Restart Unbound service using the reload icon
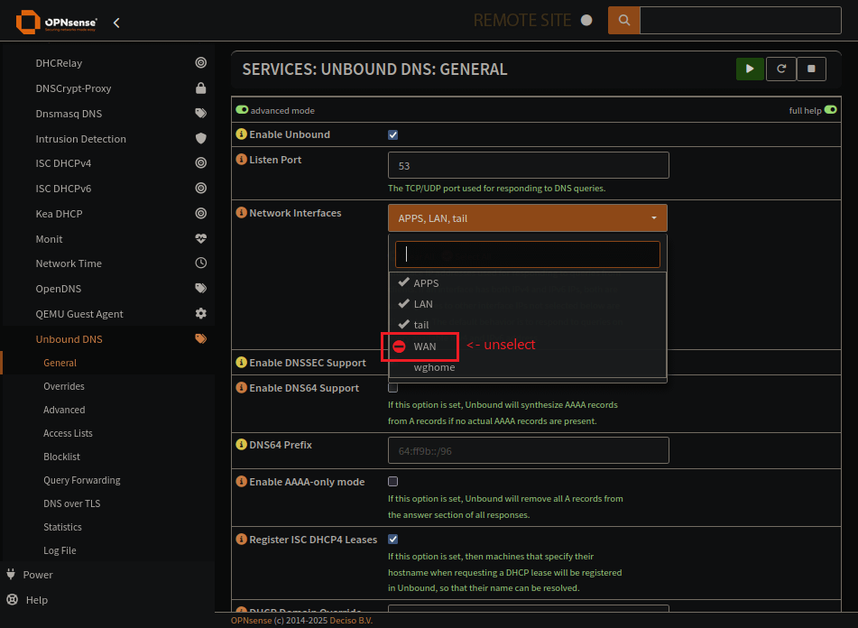This screenshot has width=858, height=628. point(780,69)
